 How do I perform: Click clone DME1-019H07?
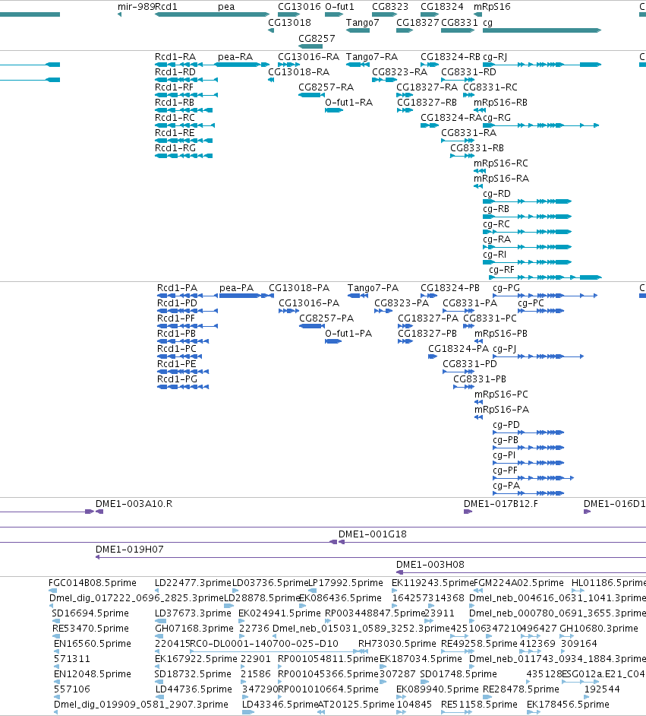click(x=129, y=550)
